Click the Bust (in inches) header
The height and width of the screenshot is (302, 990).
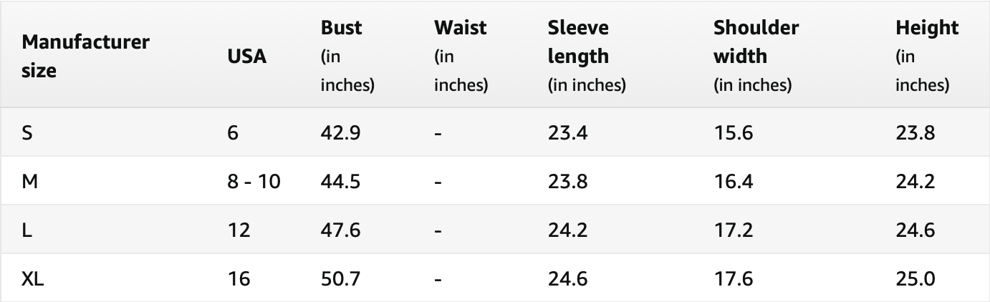[x=347, y=57]
